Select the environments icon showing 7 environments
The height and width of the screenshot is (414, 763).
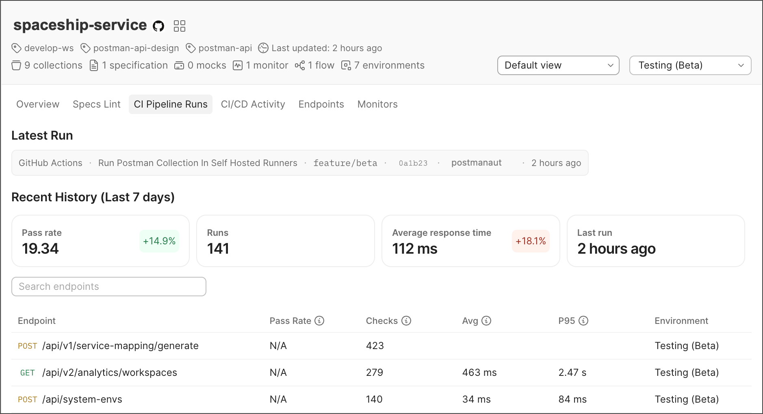point(346,65)
